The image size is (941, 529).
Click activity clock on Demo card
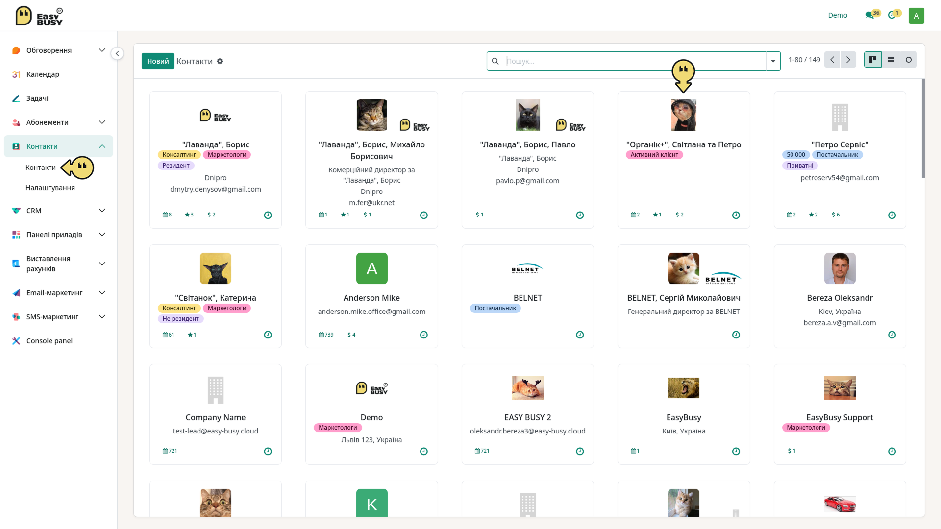(x=424, y=451)
